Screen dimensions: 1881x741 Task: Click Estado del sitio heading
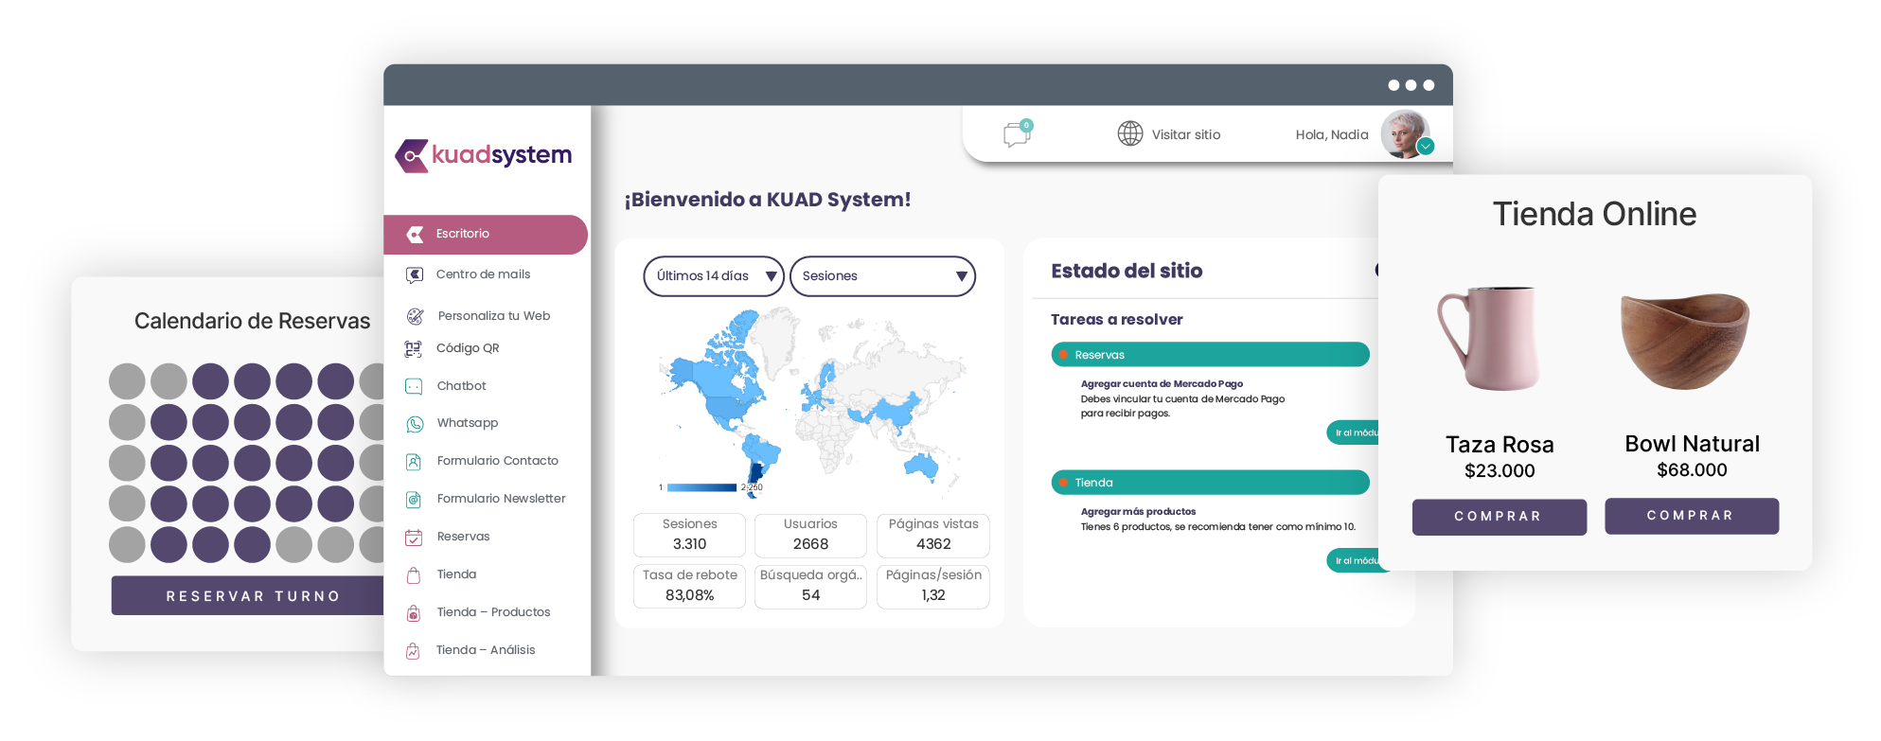(x=1127, y=271)
